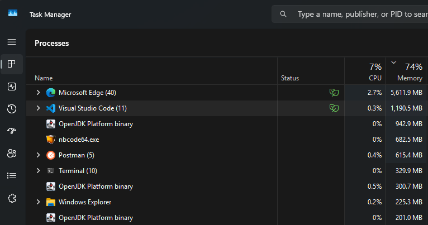The image size is (428, 225).
Task: Sort processes by the Name column header
Action: (44, 78)
